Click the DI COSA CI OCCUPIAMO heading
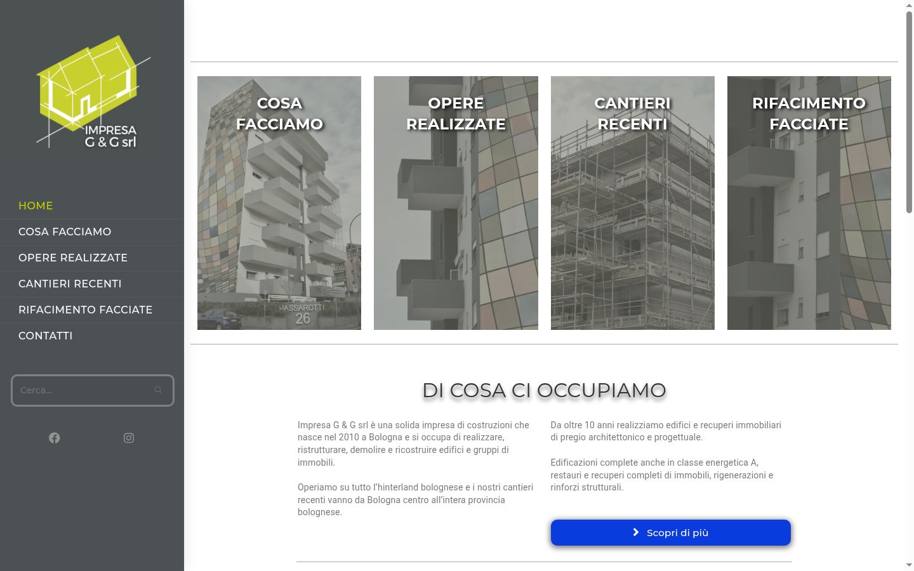The height and width of the screenshot is (571, 914). (x=544, y=390)
